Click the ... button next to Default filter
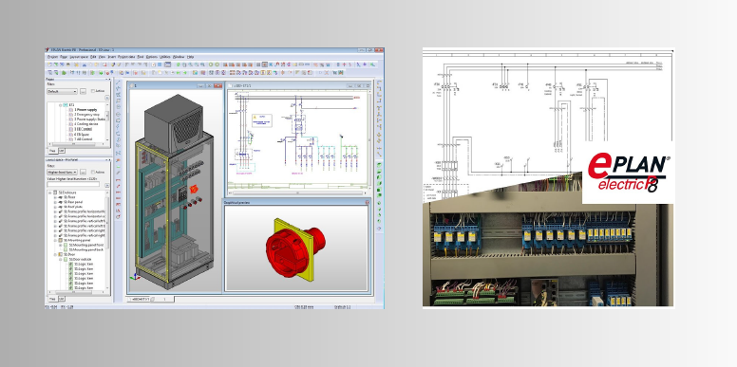This screenshot has height=367, width=737. coord(83,92)
